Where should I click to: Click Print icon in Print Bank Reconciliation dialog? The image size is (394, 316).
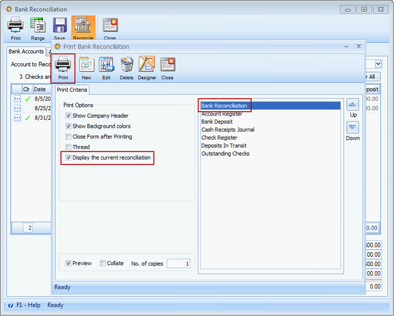pyautogui.click(x=63, y=67)
